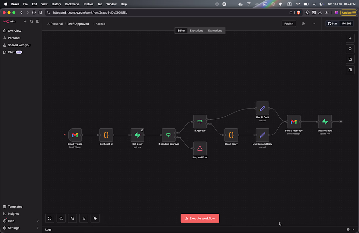The width and height of the screenshot is (359, 233).
Task: Open the workflow more options menu
Action: coord(314,24)
